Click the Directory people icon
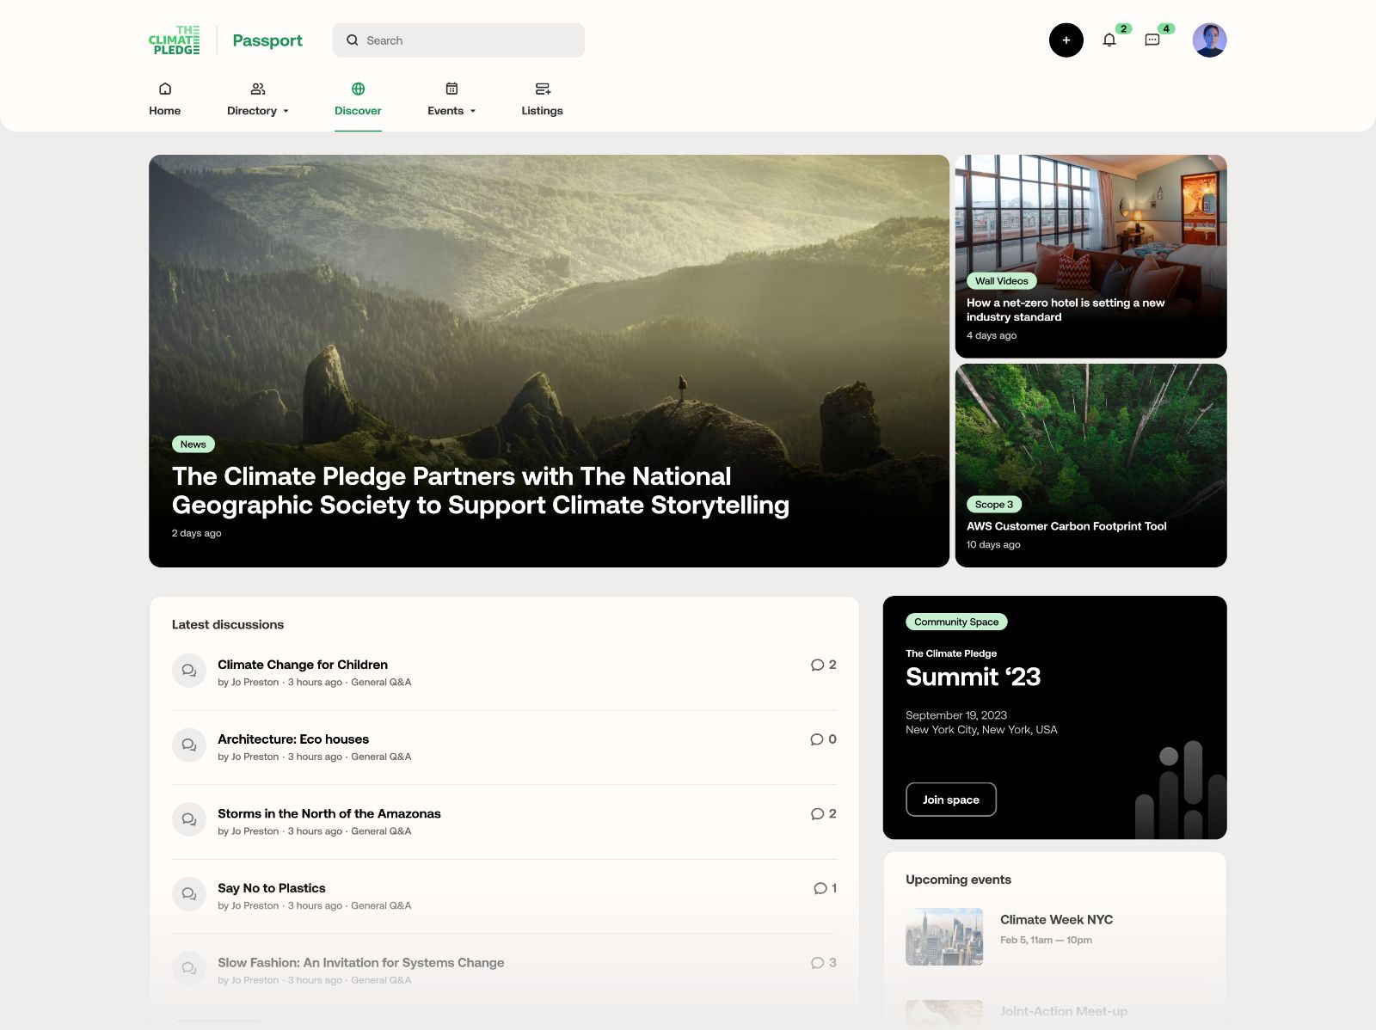This screenshot has height=1030, width=1376. pyautogui.click(x=258, y=89)
